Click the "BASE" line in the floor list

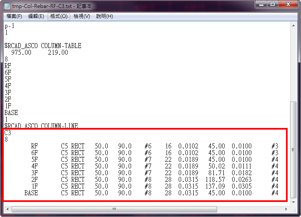11,112
